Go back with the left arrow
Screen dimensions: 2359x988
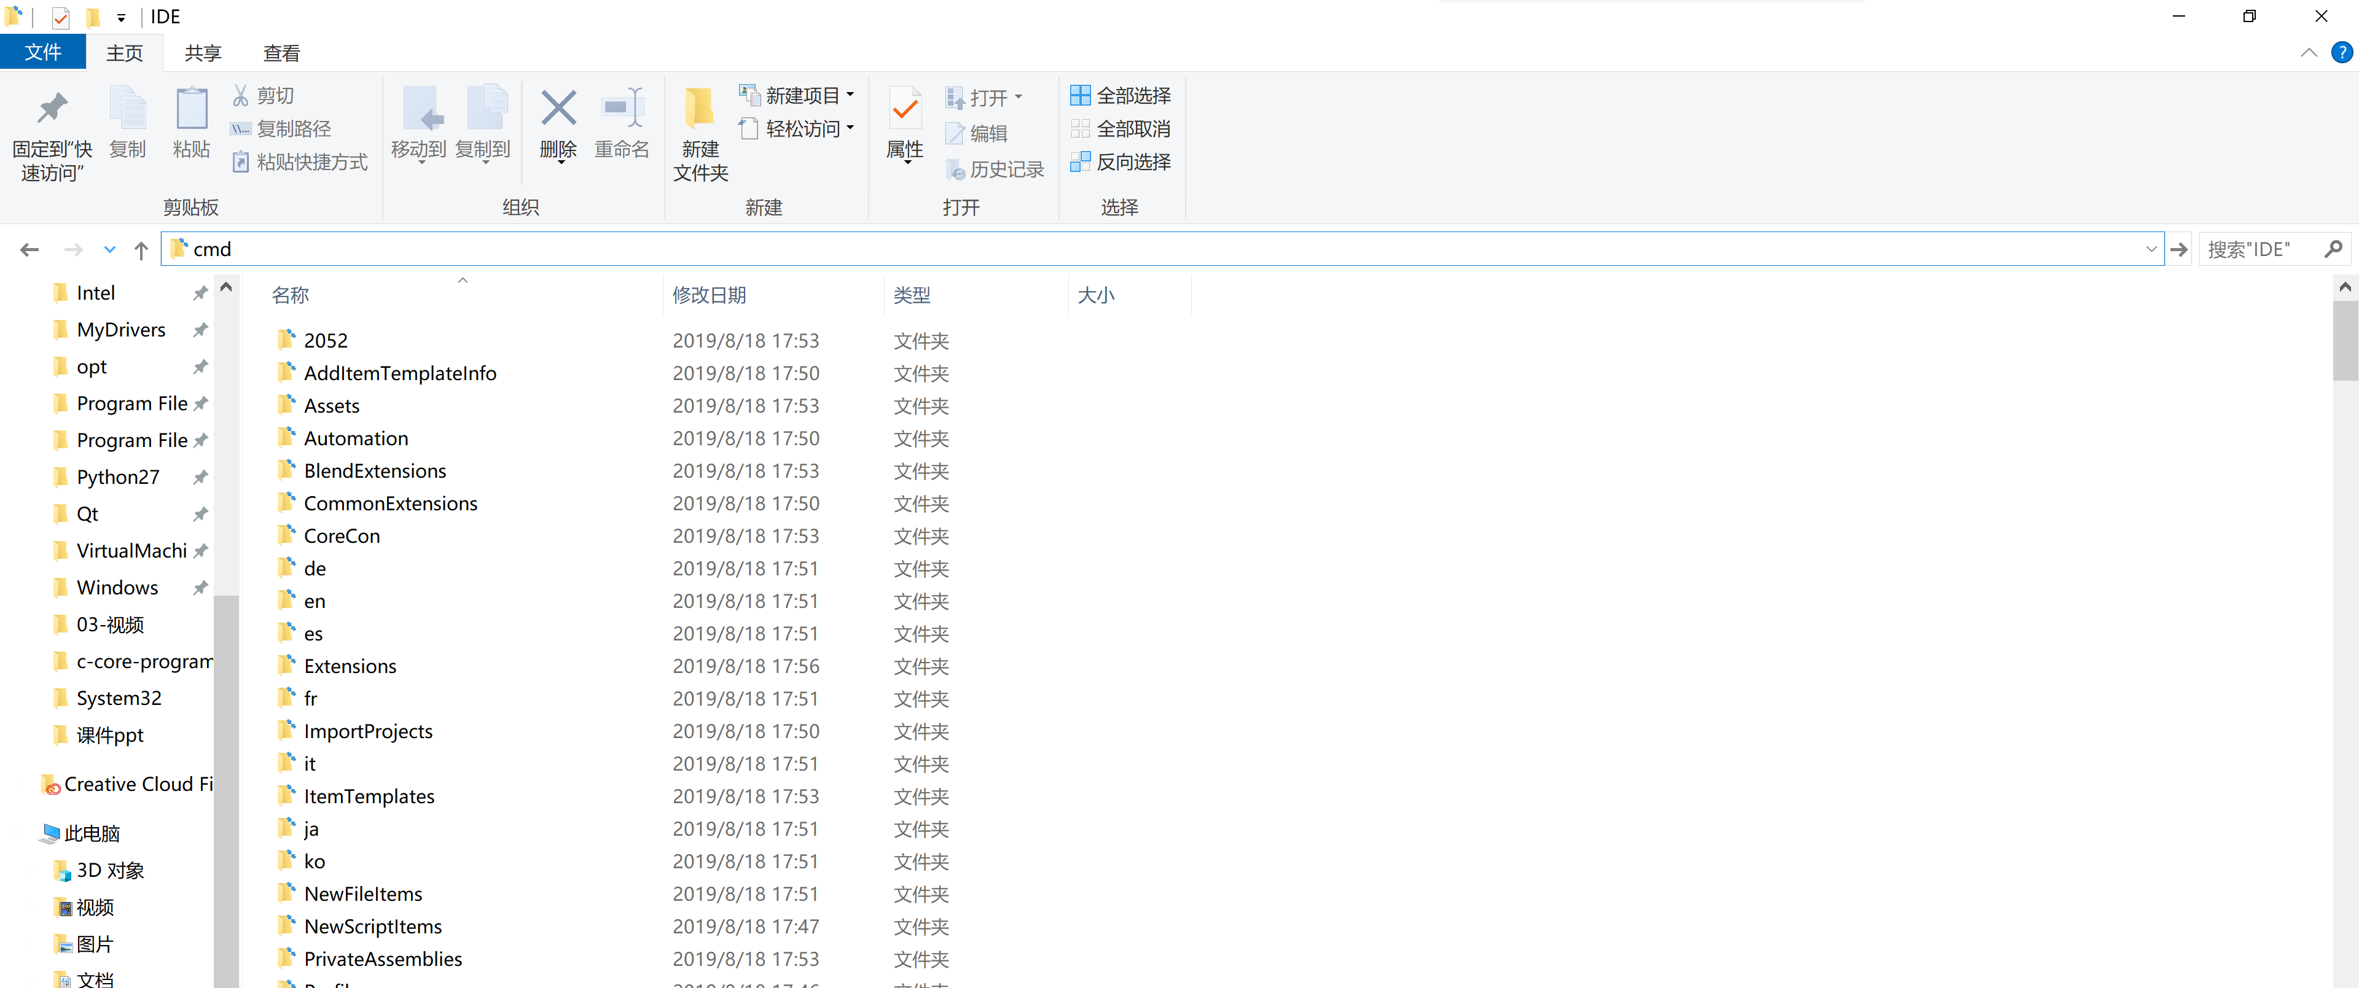[x=29, y=249]
